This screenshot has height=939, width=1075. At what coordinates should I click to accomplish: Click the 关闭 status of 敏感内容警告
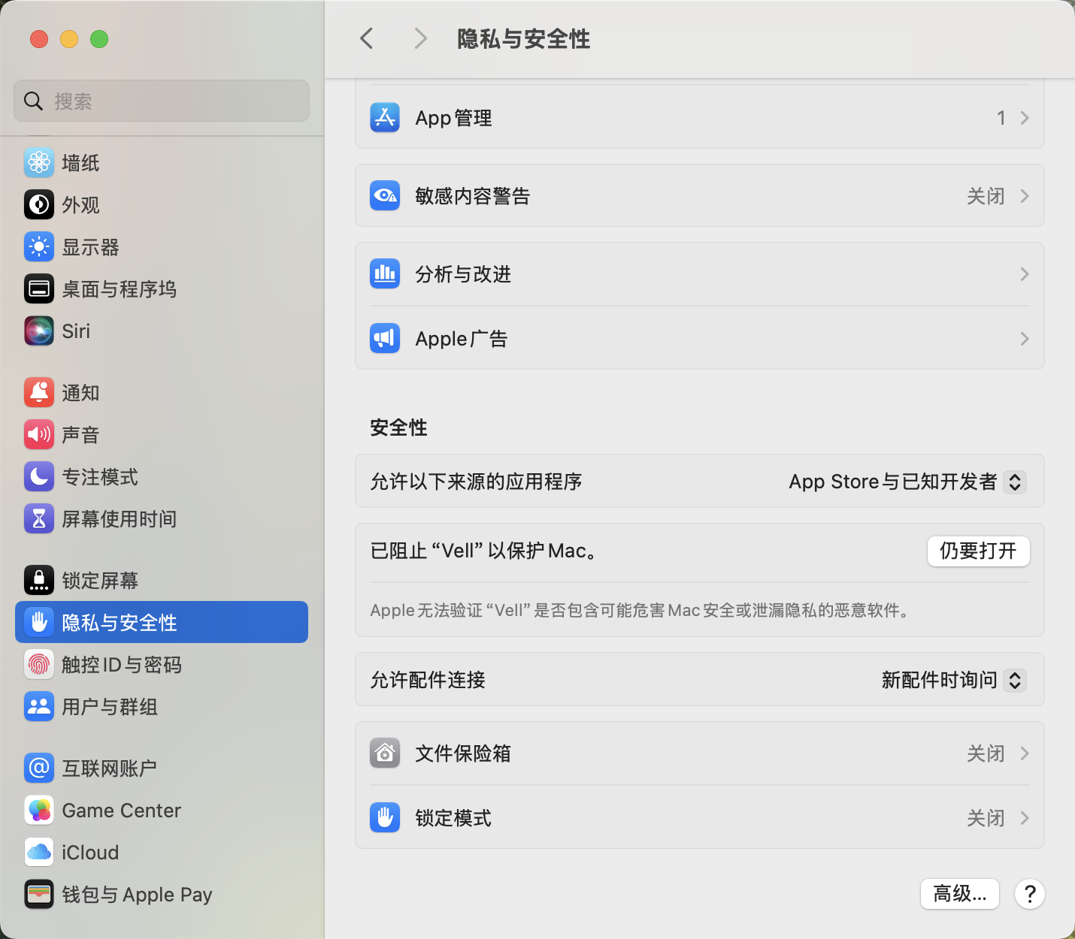click(986, 196)
